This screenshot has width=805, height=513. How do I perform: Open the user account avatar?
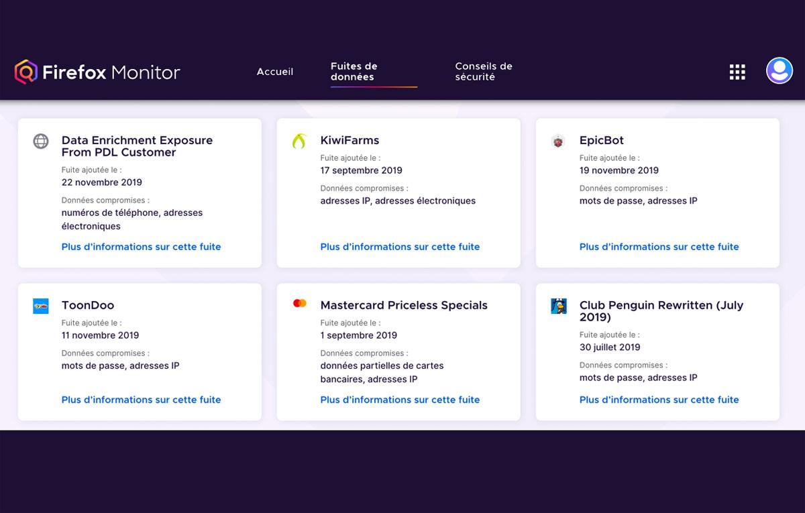pyautogui.click(x=780, y=70)
